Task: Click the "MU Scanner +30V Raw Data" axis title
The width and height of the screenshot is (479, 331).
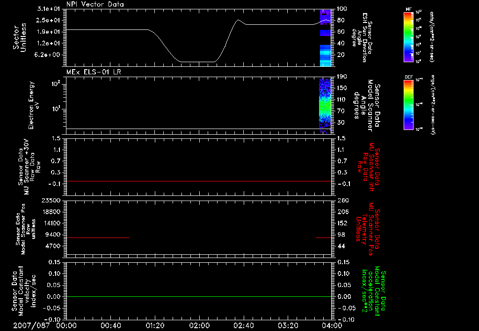Action: (29, 167)
